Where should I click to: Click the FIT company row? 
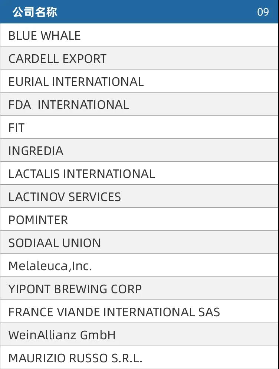pos(139,127)
